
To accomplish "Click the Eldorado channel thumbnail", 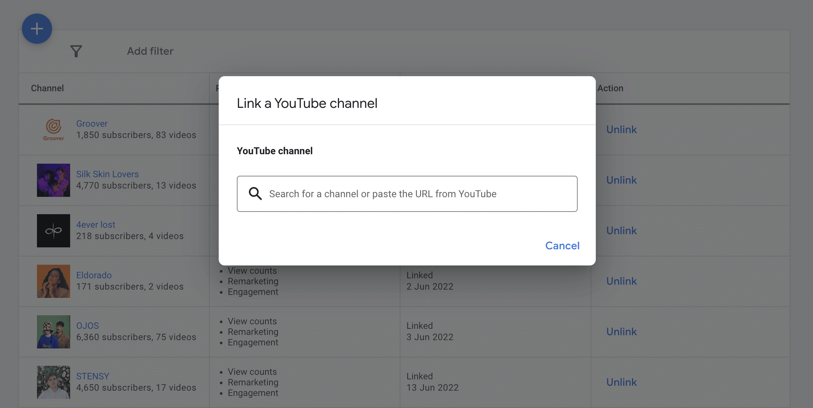I will click(54, 281).
